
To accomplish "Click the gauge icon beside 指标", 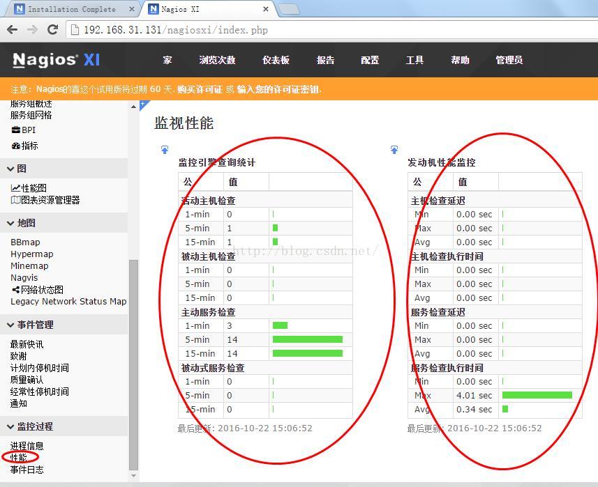I will [x=15, y=146].
